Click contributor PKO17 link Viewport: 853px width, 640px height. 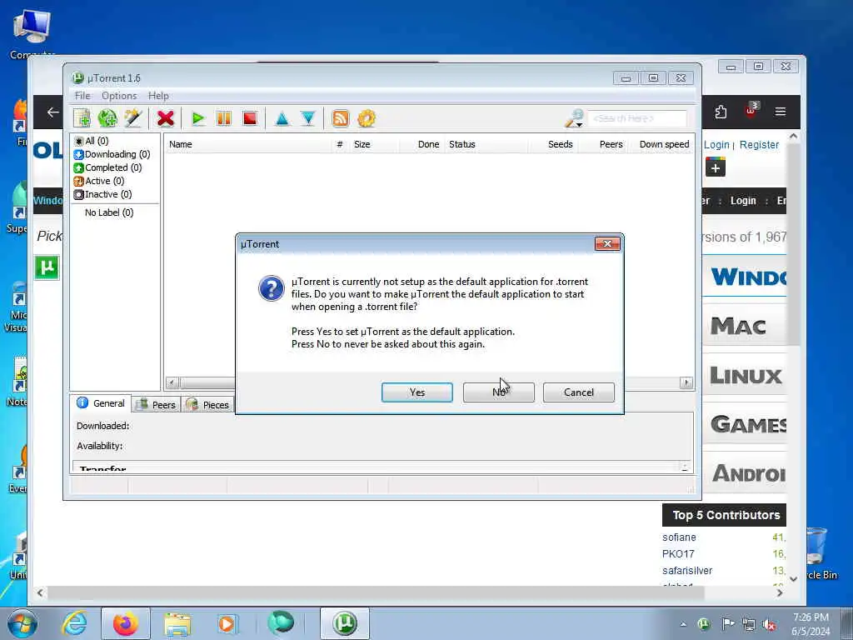click(x=678, y=554)
